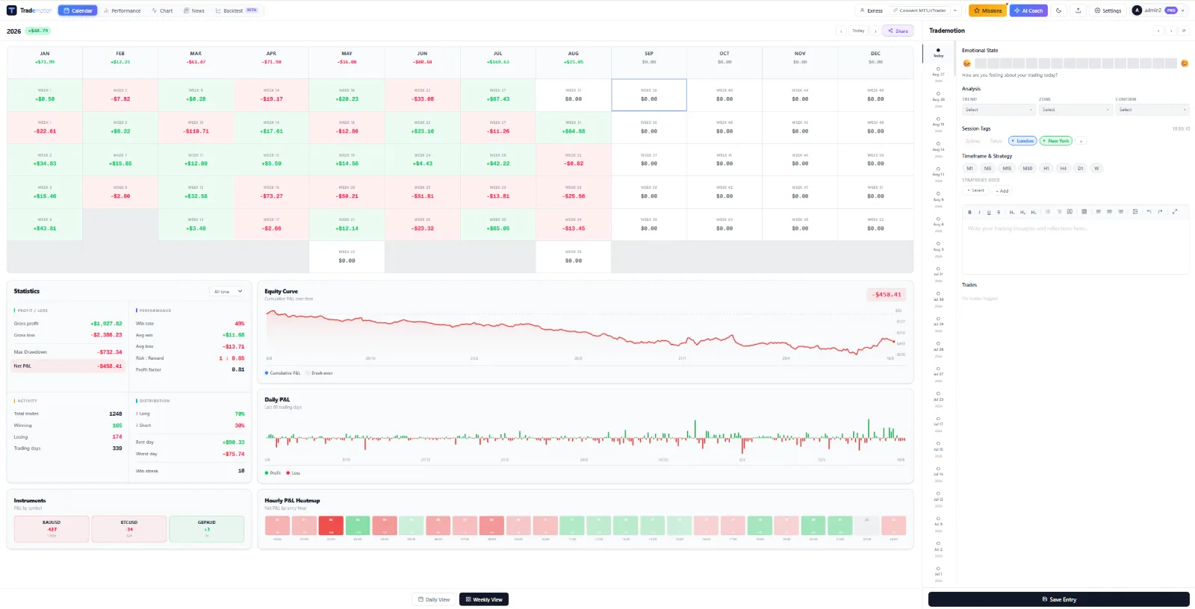Click the Save Entry button

point(1058,599)
